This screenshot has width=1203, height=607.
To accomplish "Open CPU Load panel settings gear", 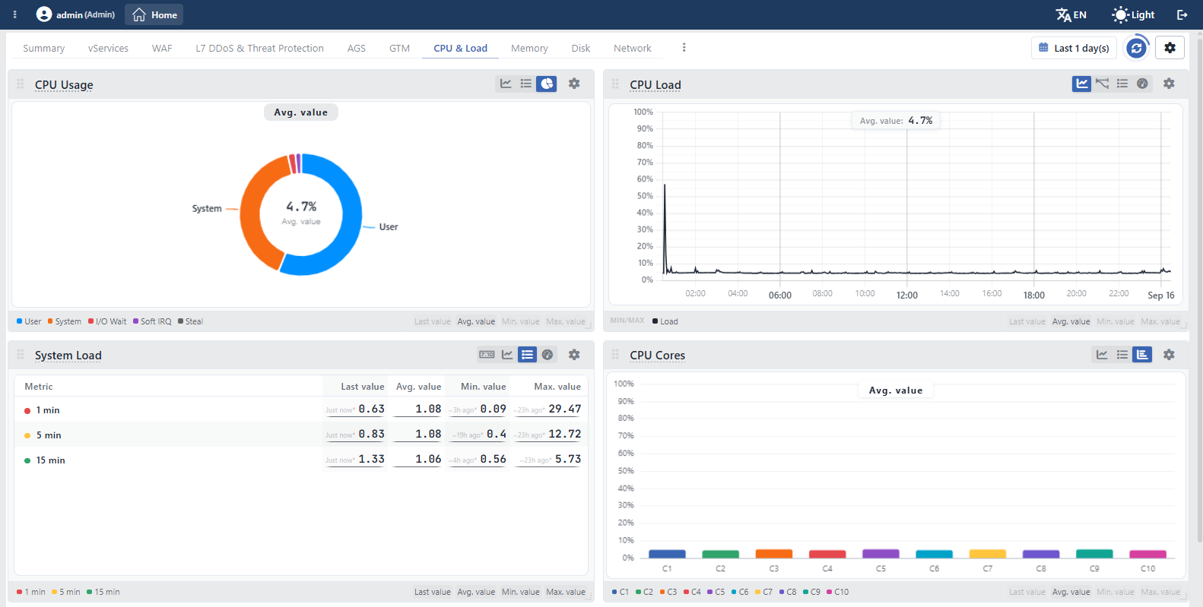I will point(1169,84).
